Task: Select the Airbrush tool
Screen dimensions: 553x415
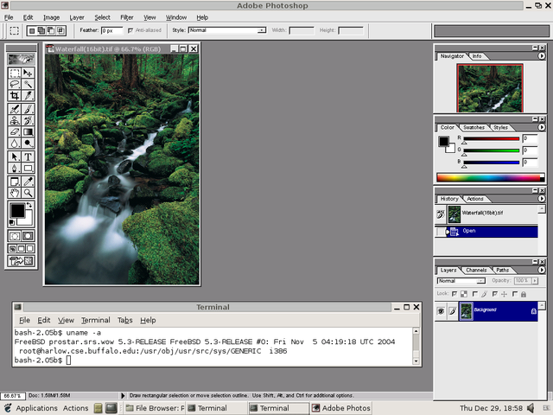Action: pos(15,109)
